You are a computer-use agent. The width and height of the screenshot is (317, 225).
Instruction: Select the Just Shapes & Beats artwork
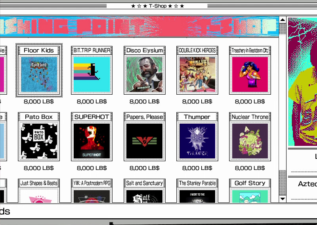[x=39, y=196]
